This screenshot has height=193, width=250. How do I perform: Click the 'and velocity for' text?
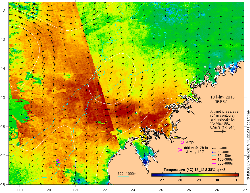point(222,119)
